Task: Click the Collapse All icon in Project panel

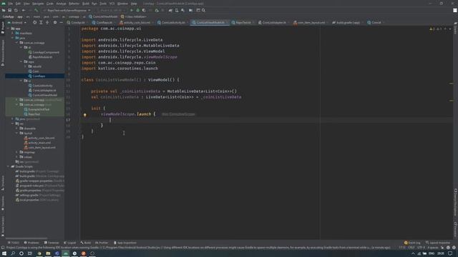Action: [47, 22]
